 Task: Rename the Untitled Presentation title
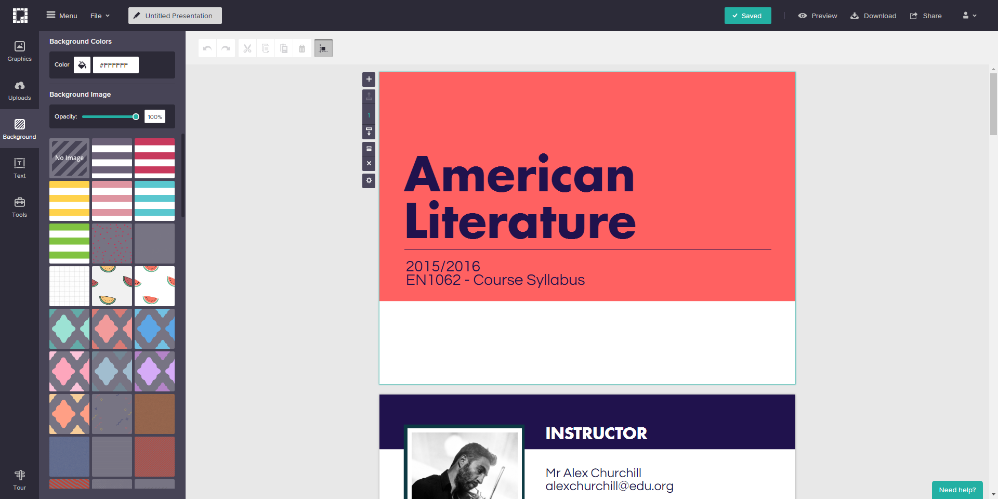point(175,16)
